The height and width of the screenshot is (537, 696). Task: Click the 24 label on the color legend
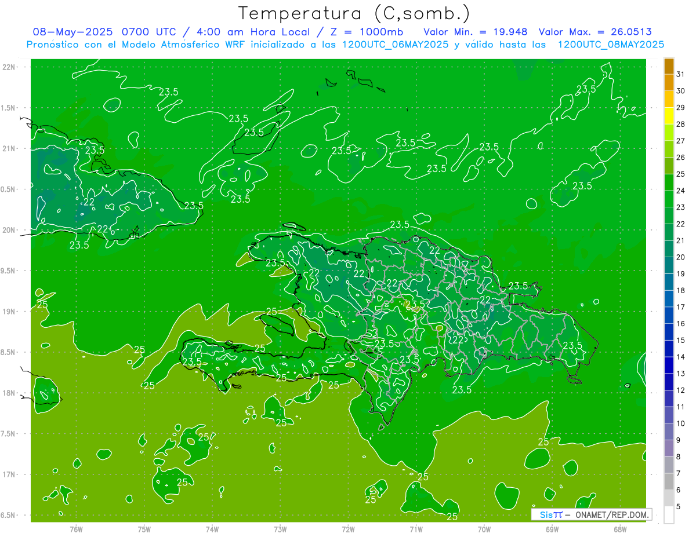pos(681,191)
